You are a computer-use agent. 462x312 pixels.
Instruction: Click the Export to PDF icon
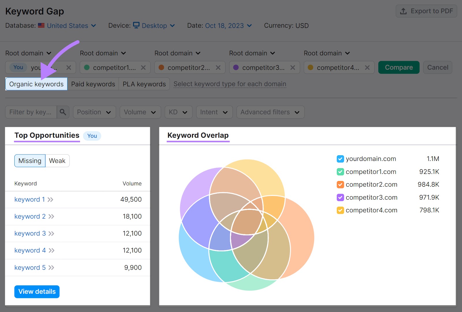tap(403, 11)
